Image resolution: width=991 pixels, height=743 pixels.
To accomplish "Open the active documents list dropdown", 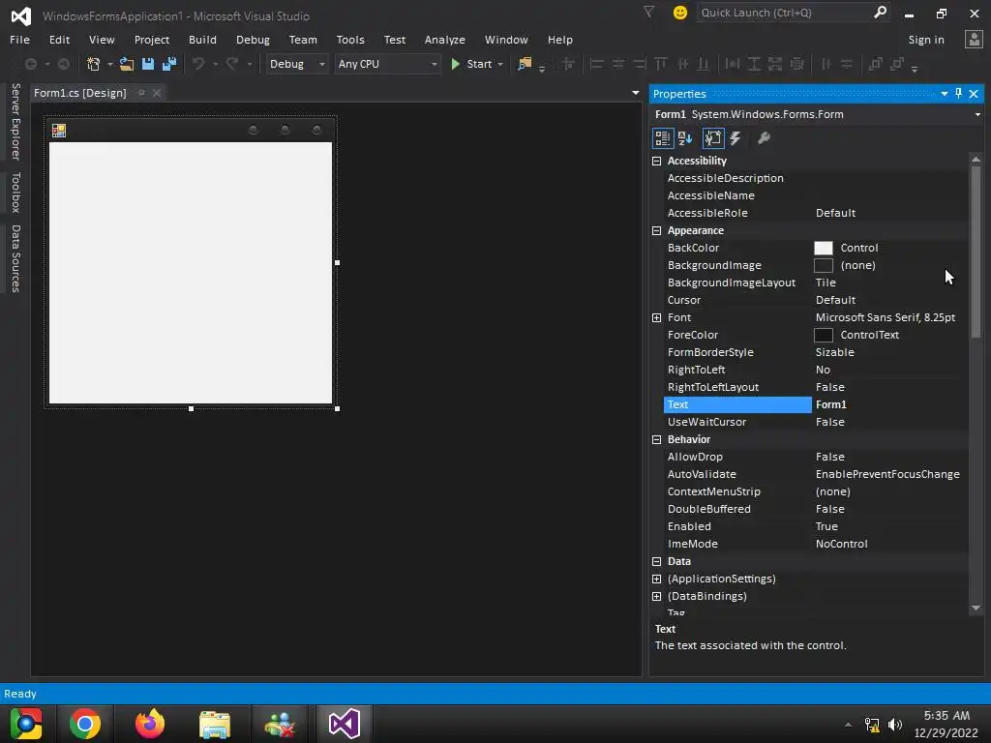I will coord(635,93).
